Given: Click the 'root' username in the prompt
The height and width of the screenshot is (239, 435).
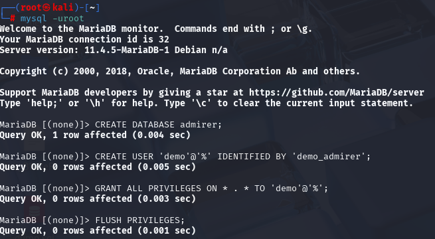Looking at the screenshot, I should 31,7.
